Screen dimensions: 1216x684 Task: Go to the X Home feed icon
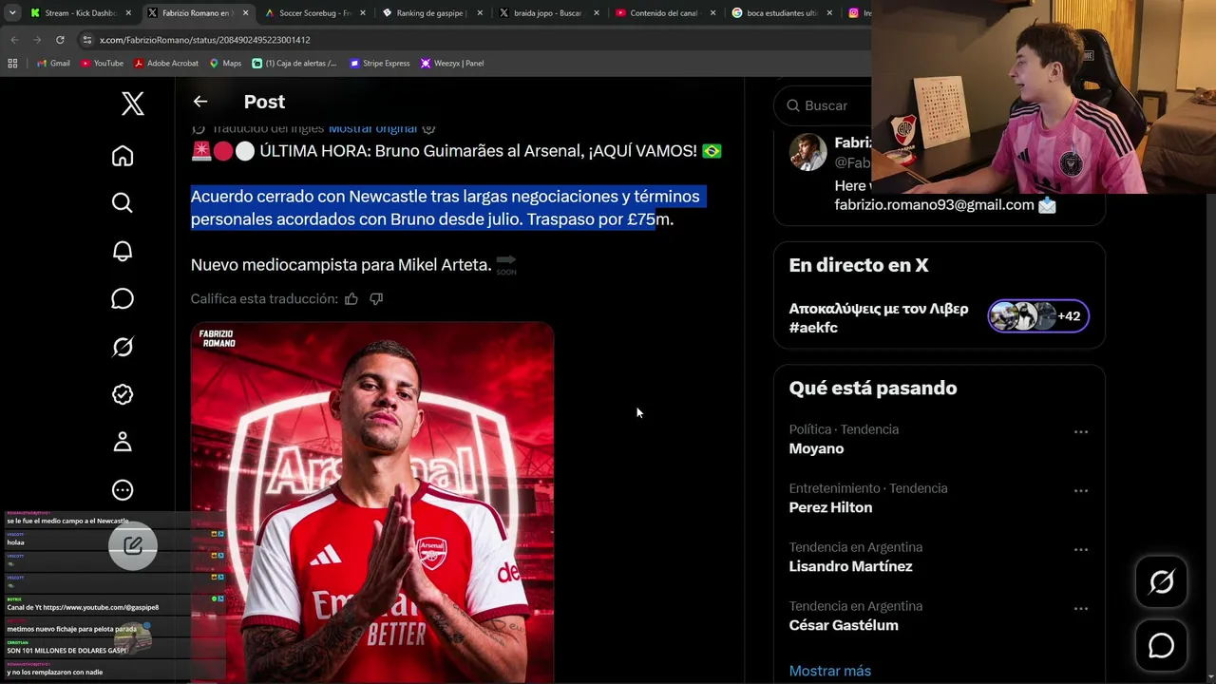pyautogui.click(x=123, y=156)
